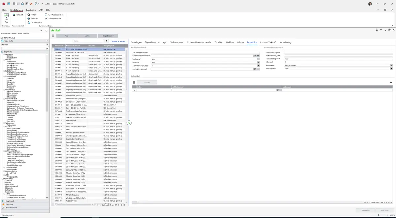Click lookup icon in Splitartikel Artikelnummer cell
The image size is (396, 218).
tap(278, 90)
